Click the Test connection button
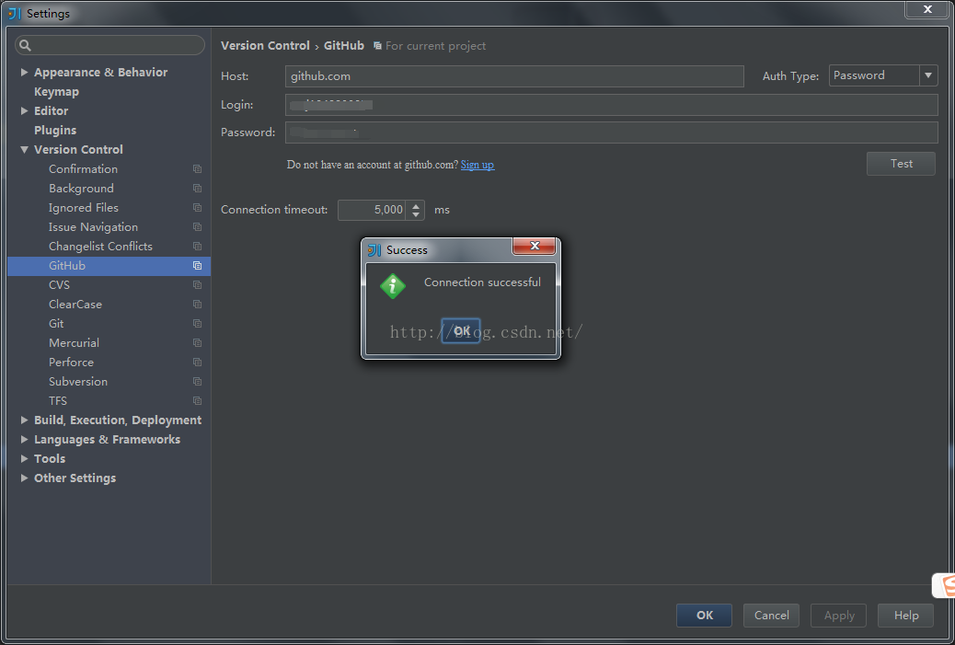Image resolution: width=955 pixels, height=645 pixels. (901, 163)
